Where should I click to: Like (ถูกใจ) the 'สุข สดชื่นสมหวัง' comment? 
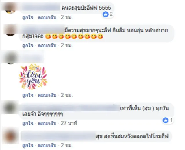[x=28, y=145]
